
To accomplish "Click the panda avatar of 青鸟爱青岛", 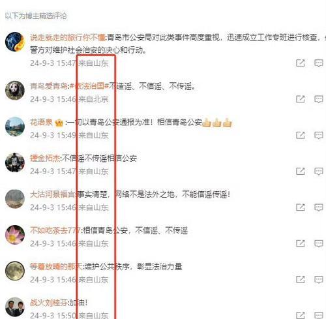I will coord(15,90).
